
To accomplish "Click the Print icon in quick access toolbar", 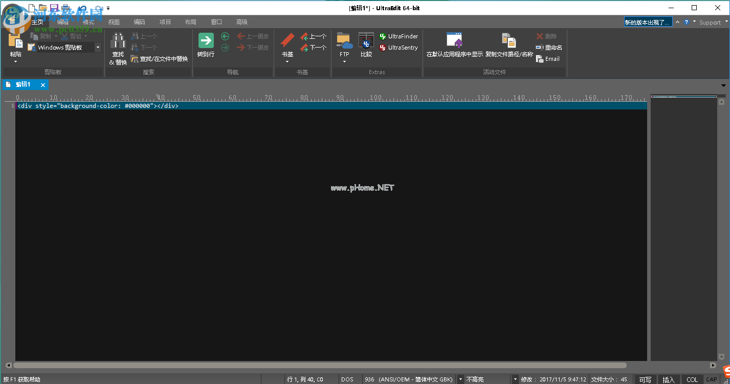I will 65,8.
